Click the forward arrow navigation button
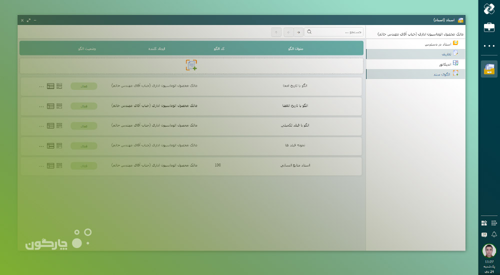Screen dimensions: 500x275 298,32
